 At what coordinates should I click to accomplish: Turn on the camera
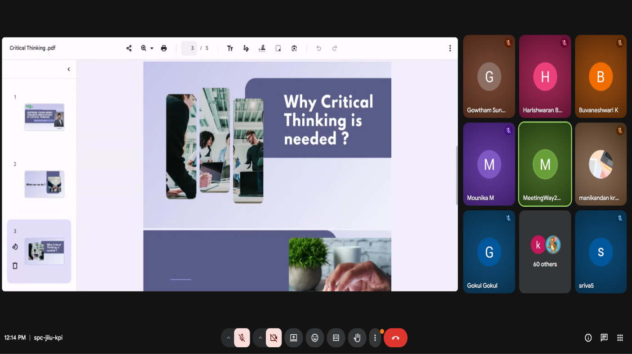point(273,338)
